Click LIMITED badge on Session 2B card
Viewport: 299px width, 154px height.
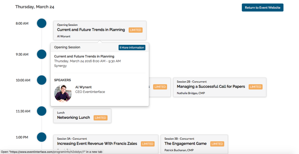tap(255, 87)
